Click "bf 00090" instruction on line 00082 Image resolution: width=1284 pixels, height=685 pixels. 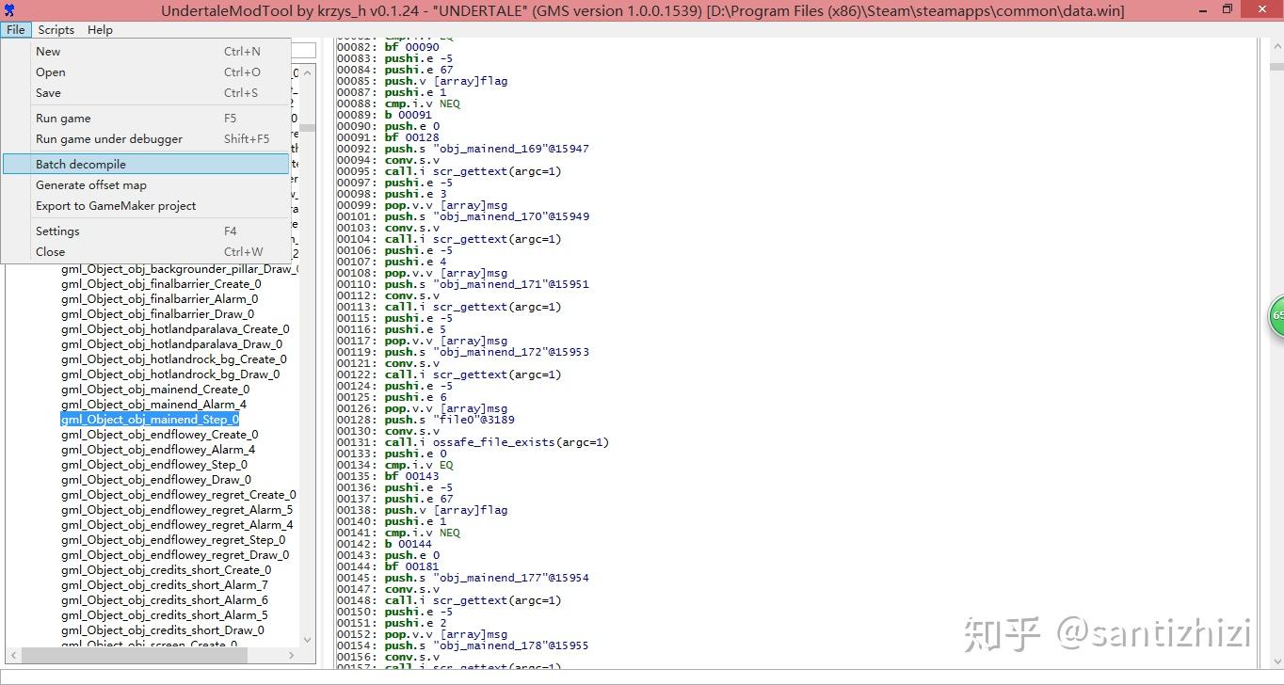412,47
